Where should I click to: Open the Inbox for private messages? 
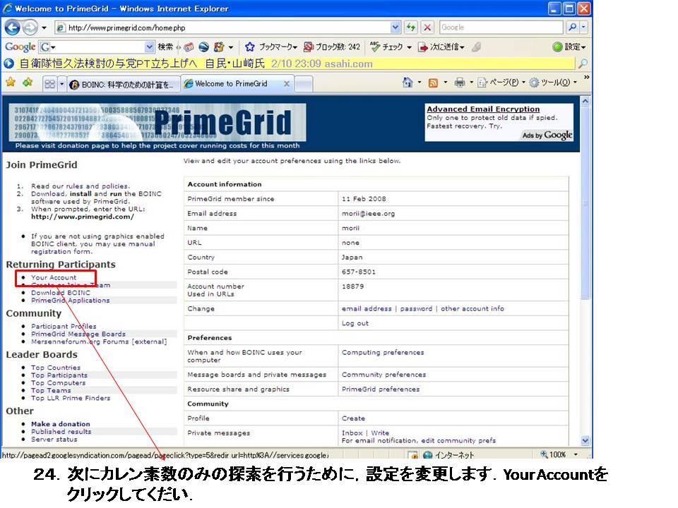click(x=352, y=433)
